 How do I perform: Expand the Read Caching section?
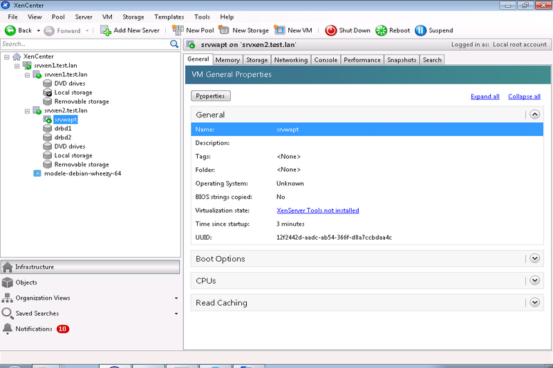click(534, 302)
